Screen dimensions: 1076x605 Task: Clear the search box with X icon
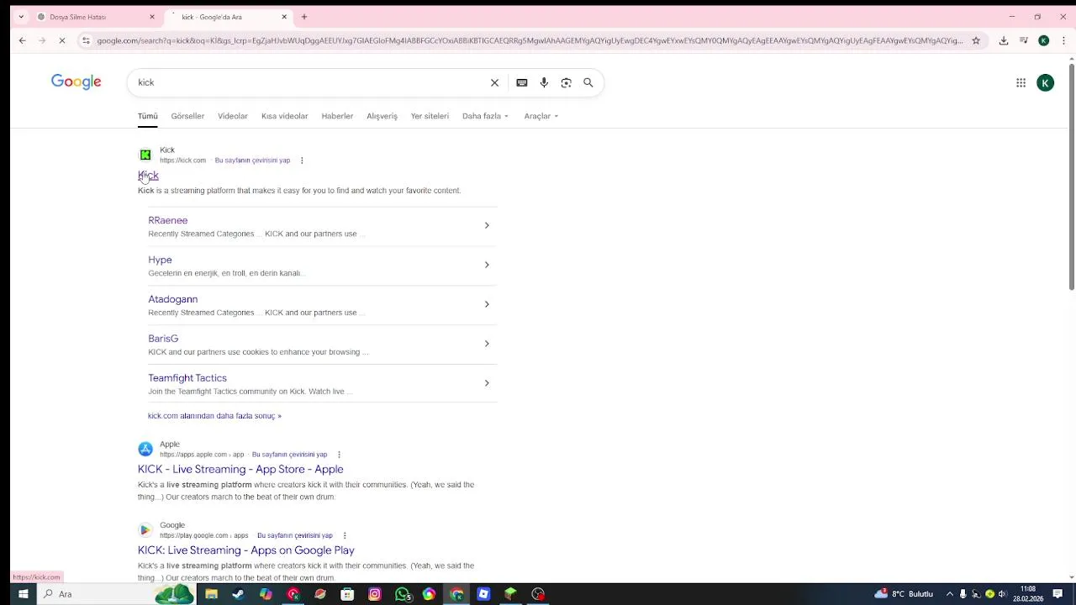click(494, 82)
